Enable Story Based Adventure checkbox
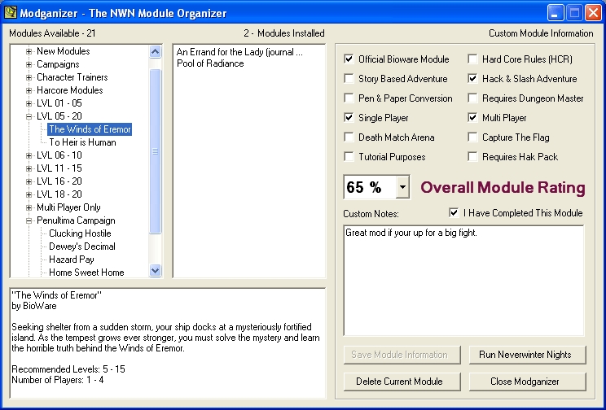The image size is (606, 410). click(x=349, y=79)
